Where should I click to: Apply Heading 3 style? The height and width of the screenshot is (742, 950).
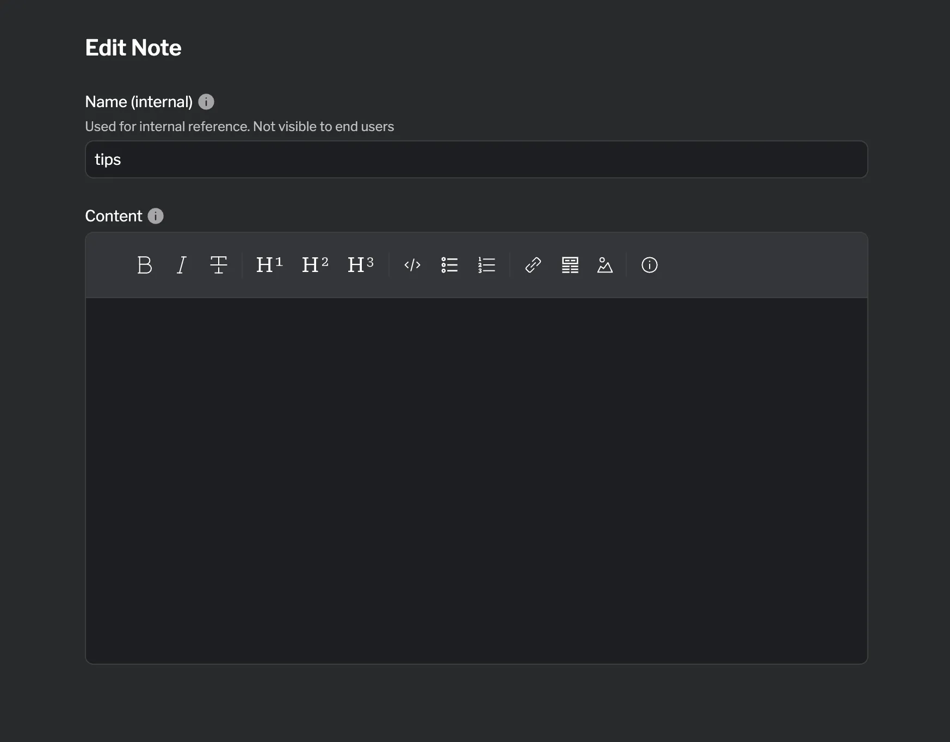coord(360,265)
